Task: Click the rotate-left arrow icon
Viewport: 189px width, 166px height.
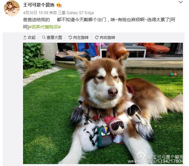Action: (x=70, y=37)
